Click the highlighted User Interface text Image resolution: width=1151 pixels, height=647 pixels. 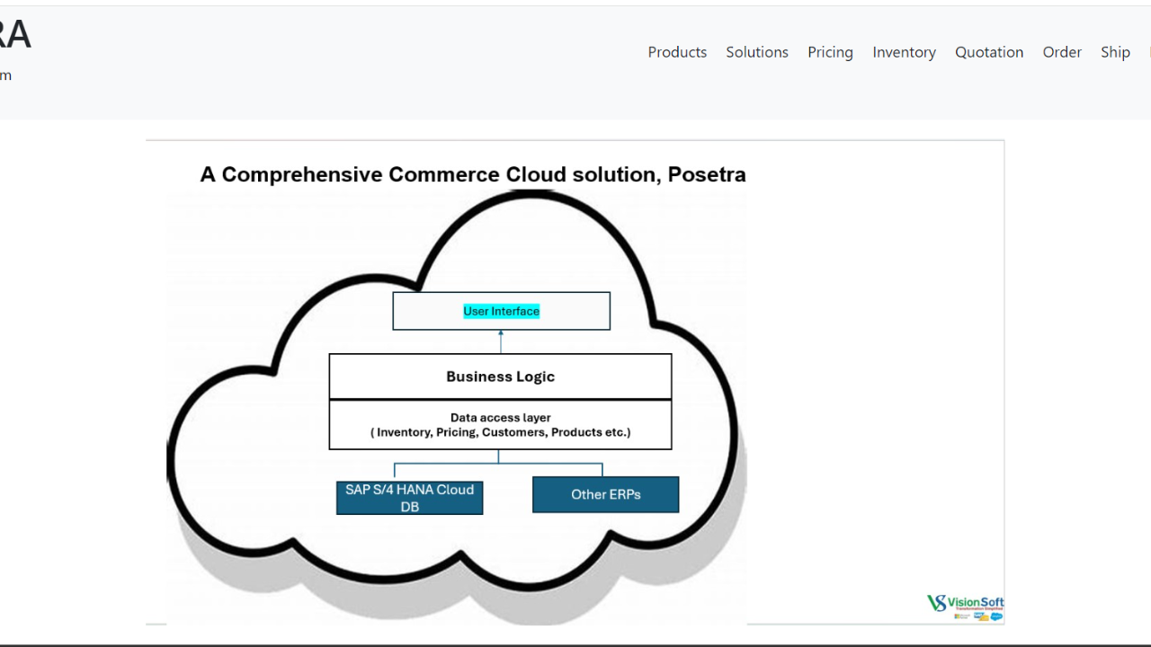tap(501, 311)
